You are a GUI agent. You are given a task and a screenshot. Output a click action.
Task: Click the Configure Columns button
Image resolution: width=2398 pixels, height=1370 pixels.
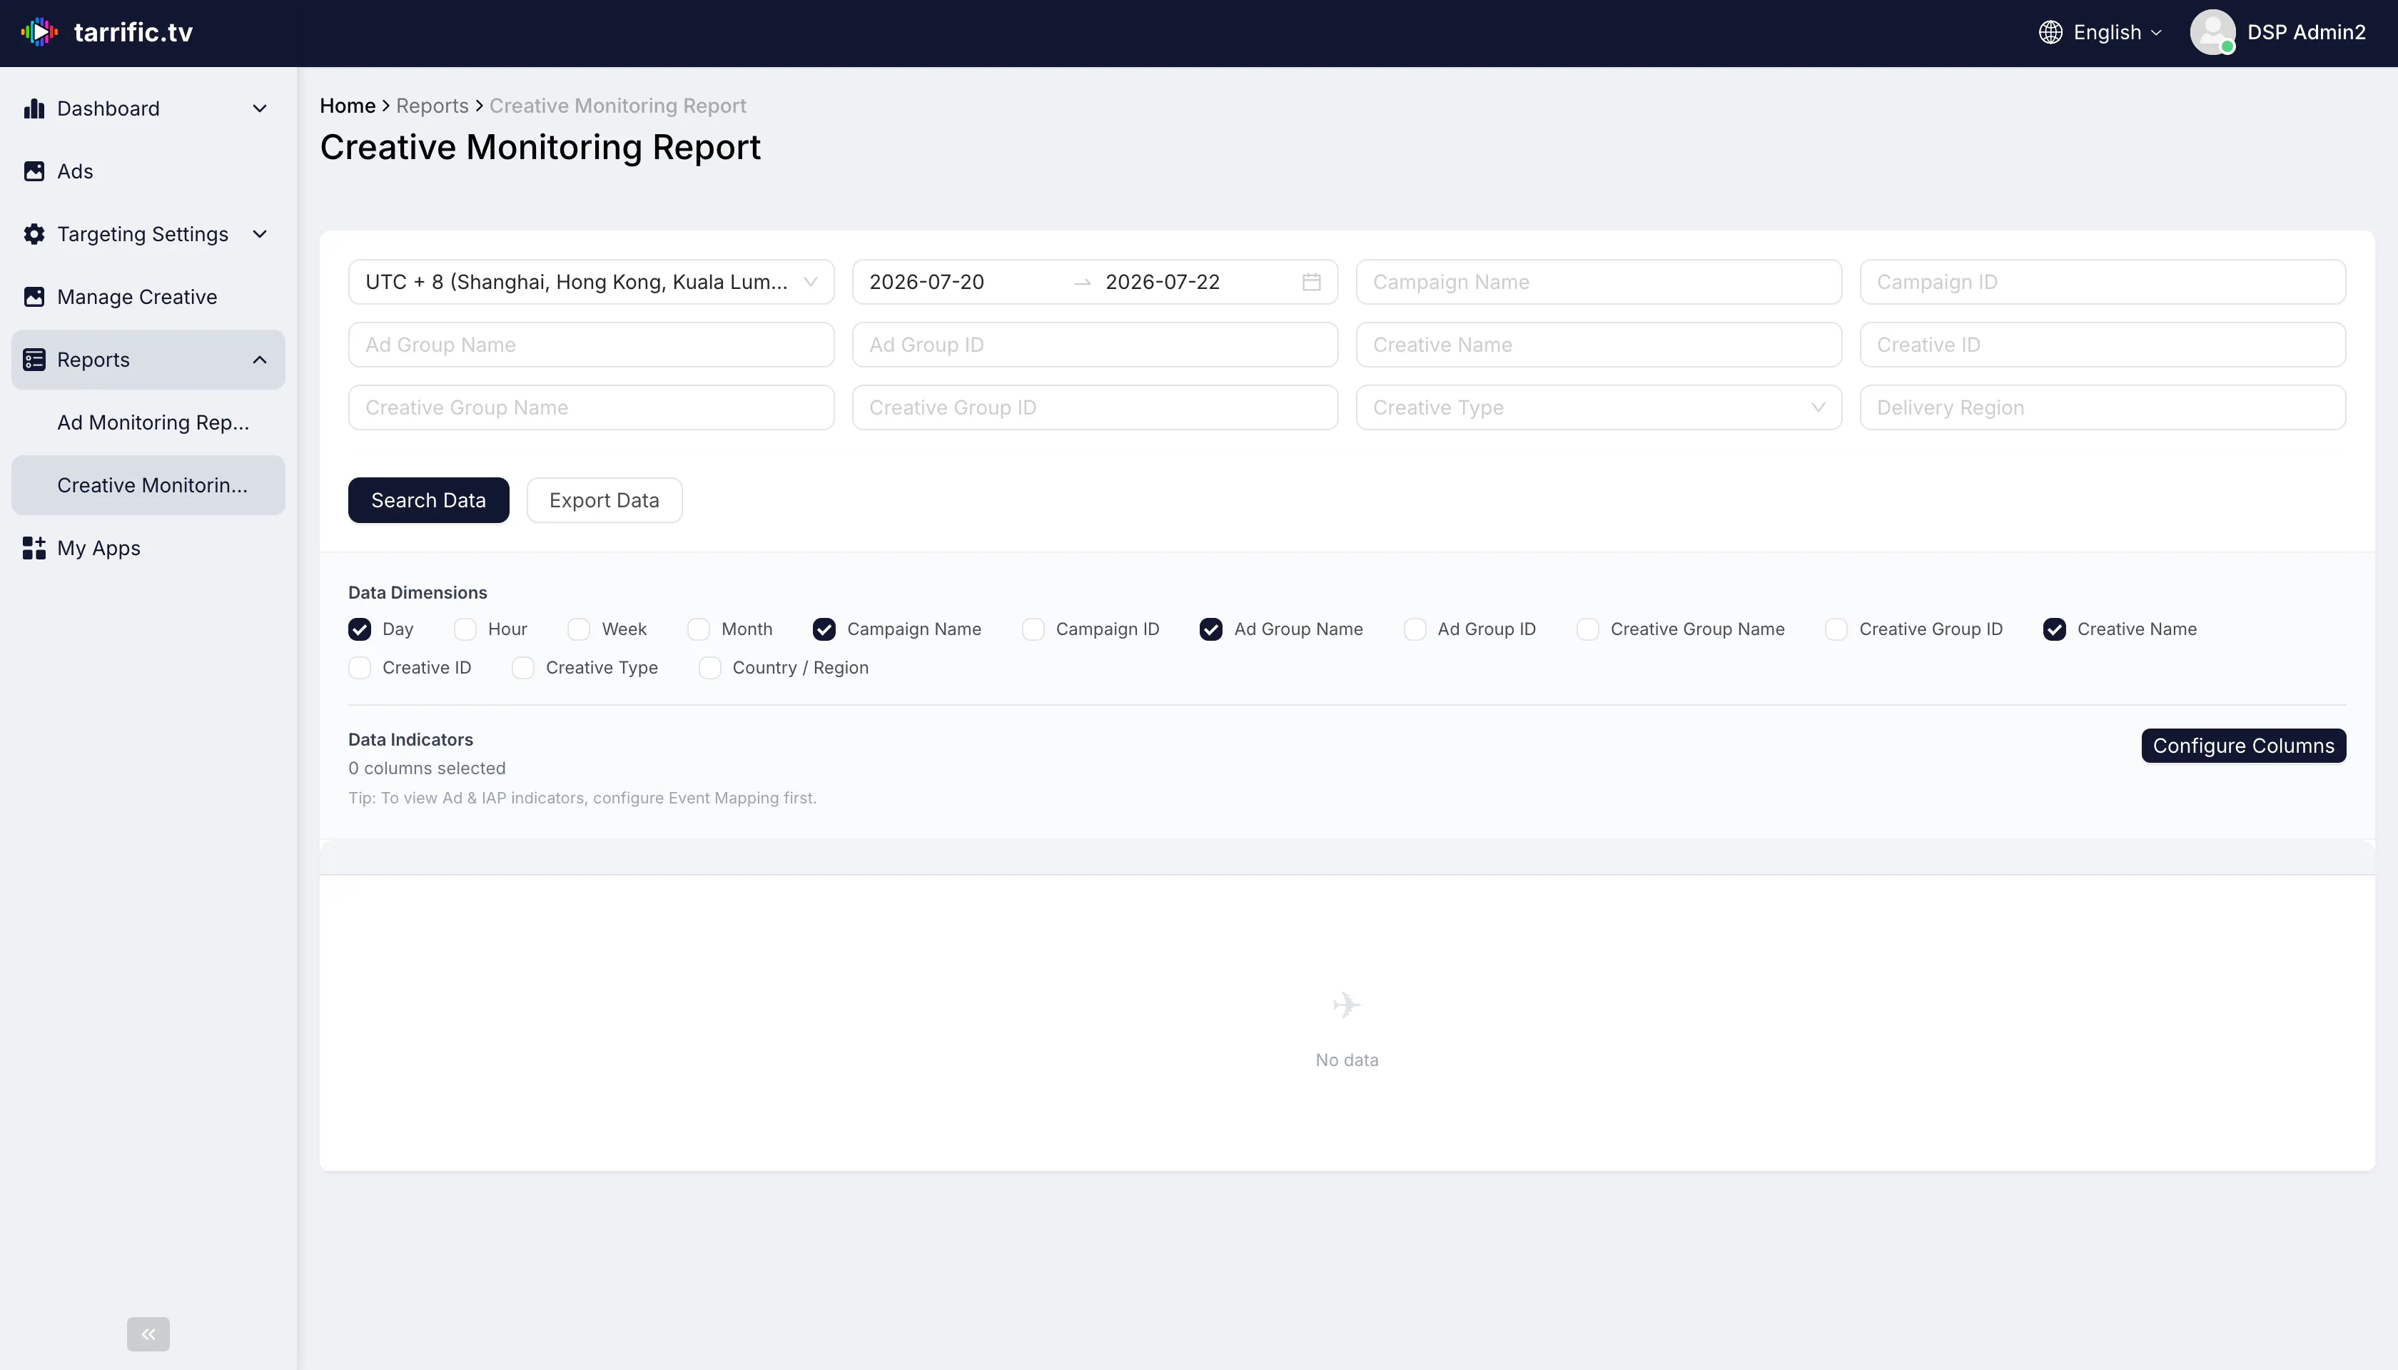click(x=2244, y=745)
